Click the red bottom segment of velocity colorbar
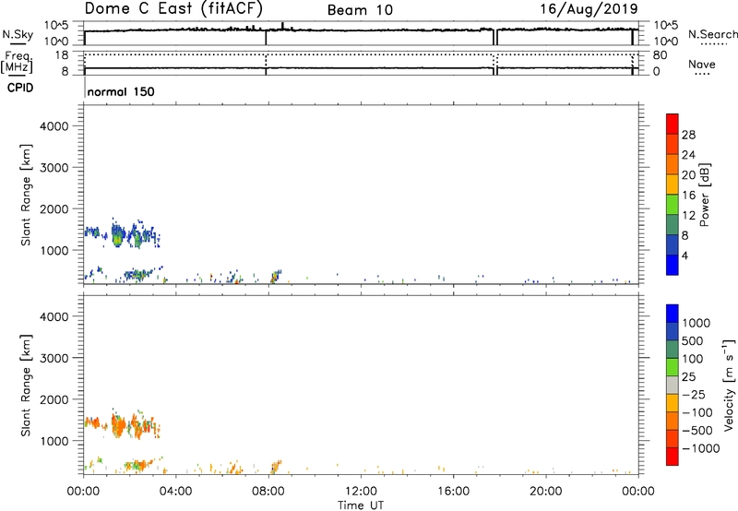The width and height of the screenshot is (738, 511). (x=673, y=457)
